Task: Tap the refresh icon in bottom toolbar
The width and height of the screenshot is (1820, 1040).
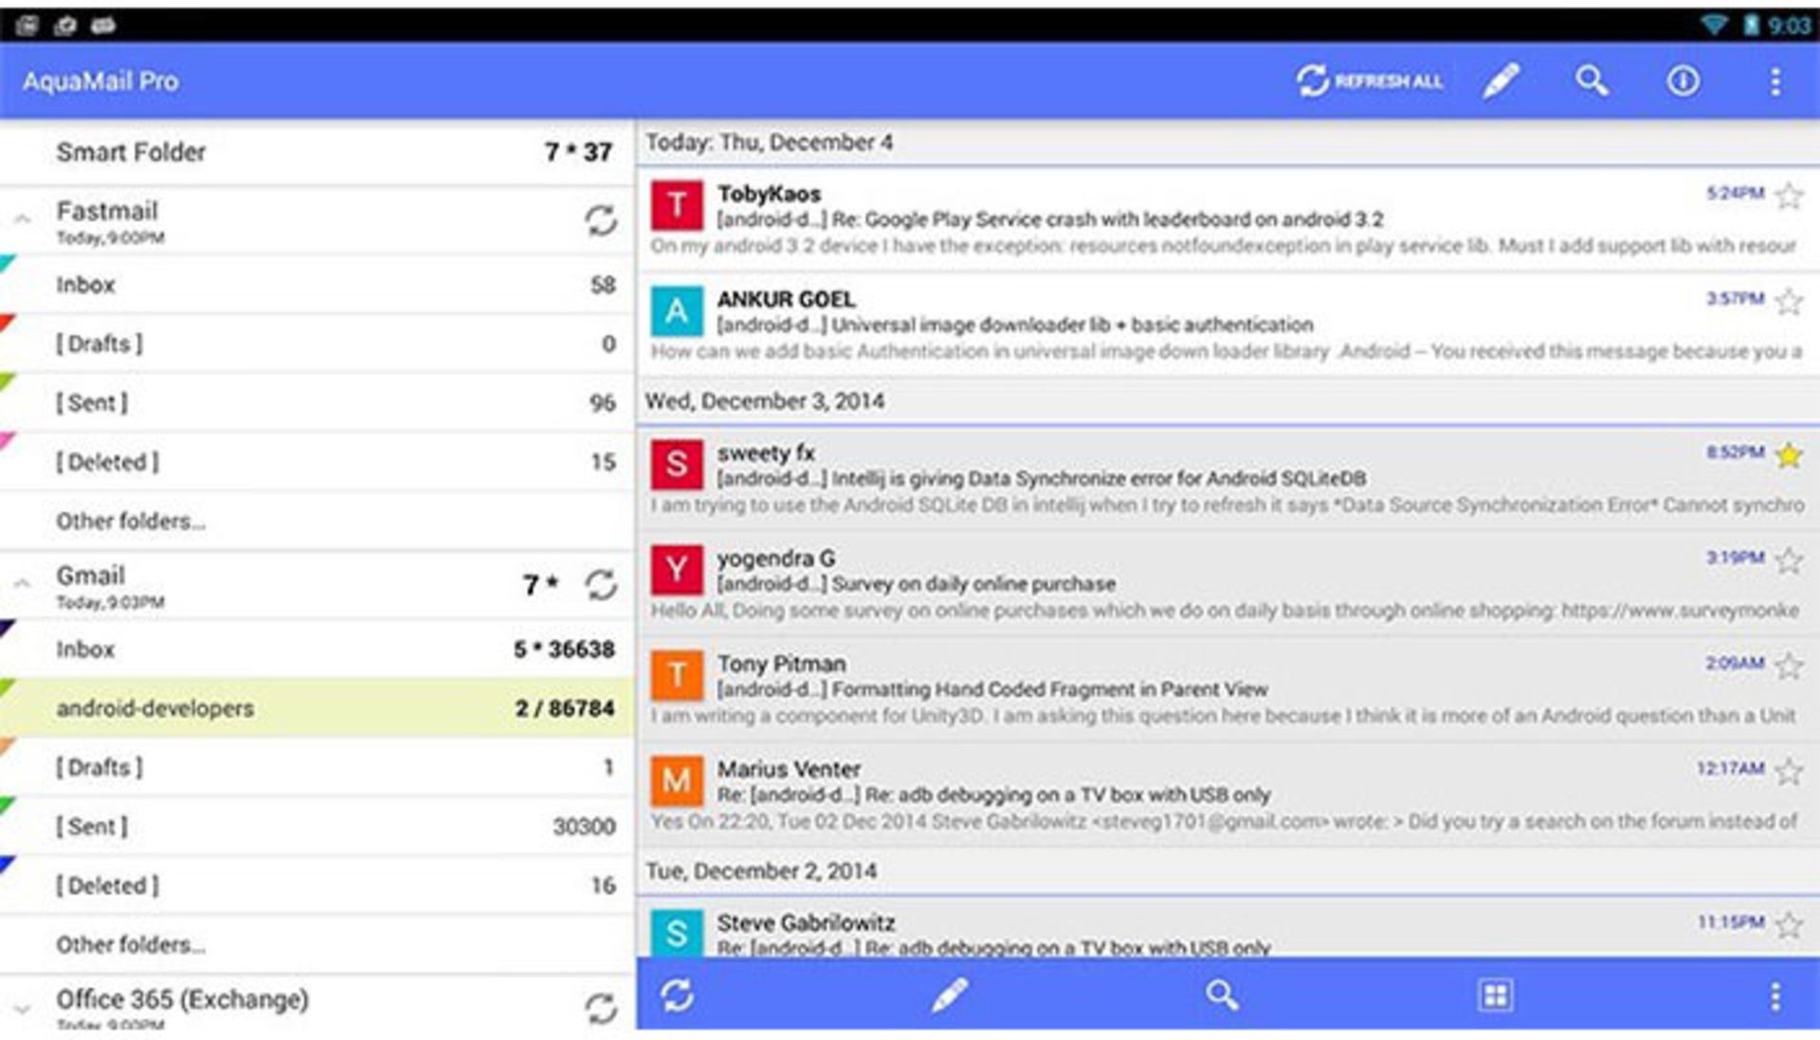Action: click(x=677, y=994)
